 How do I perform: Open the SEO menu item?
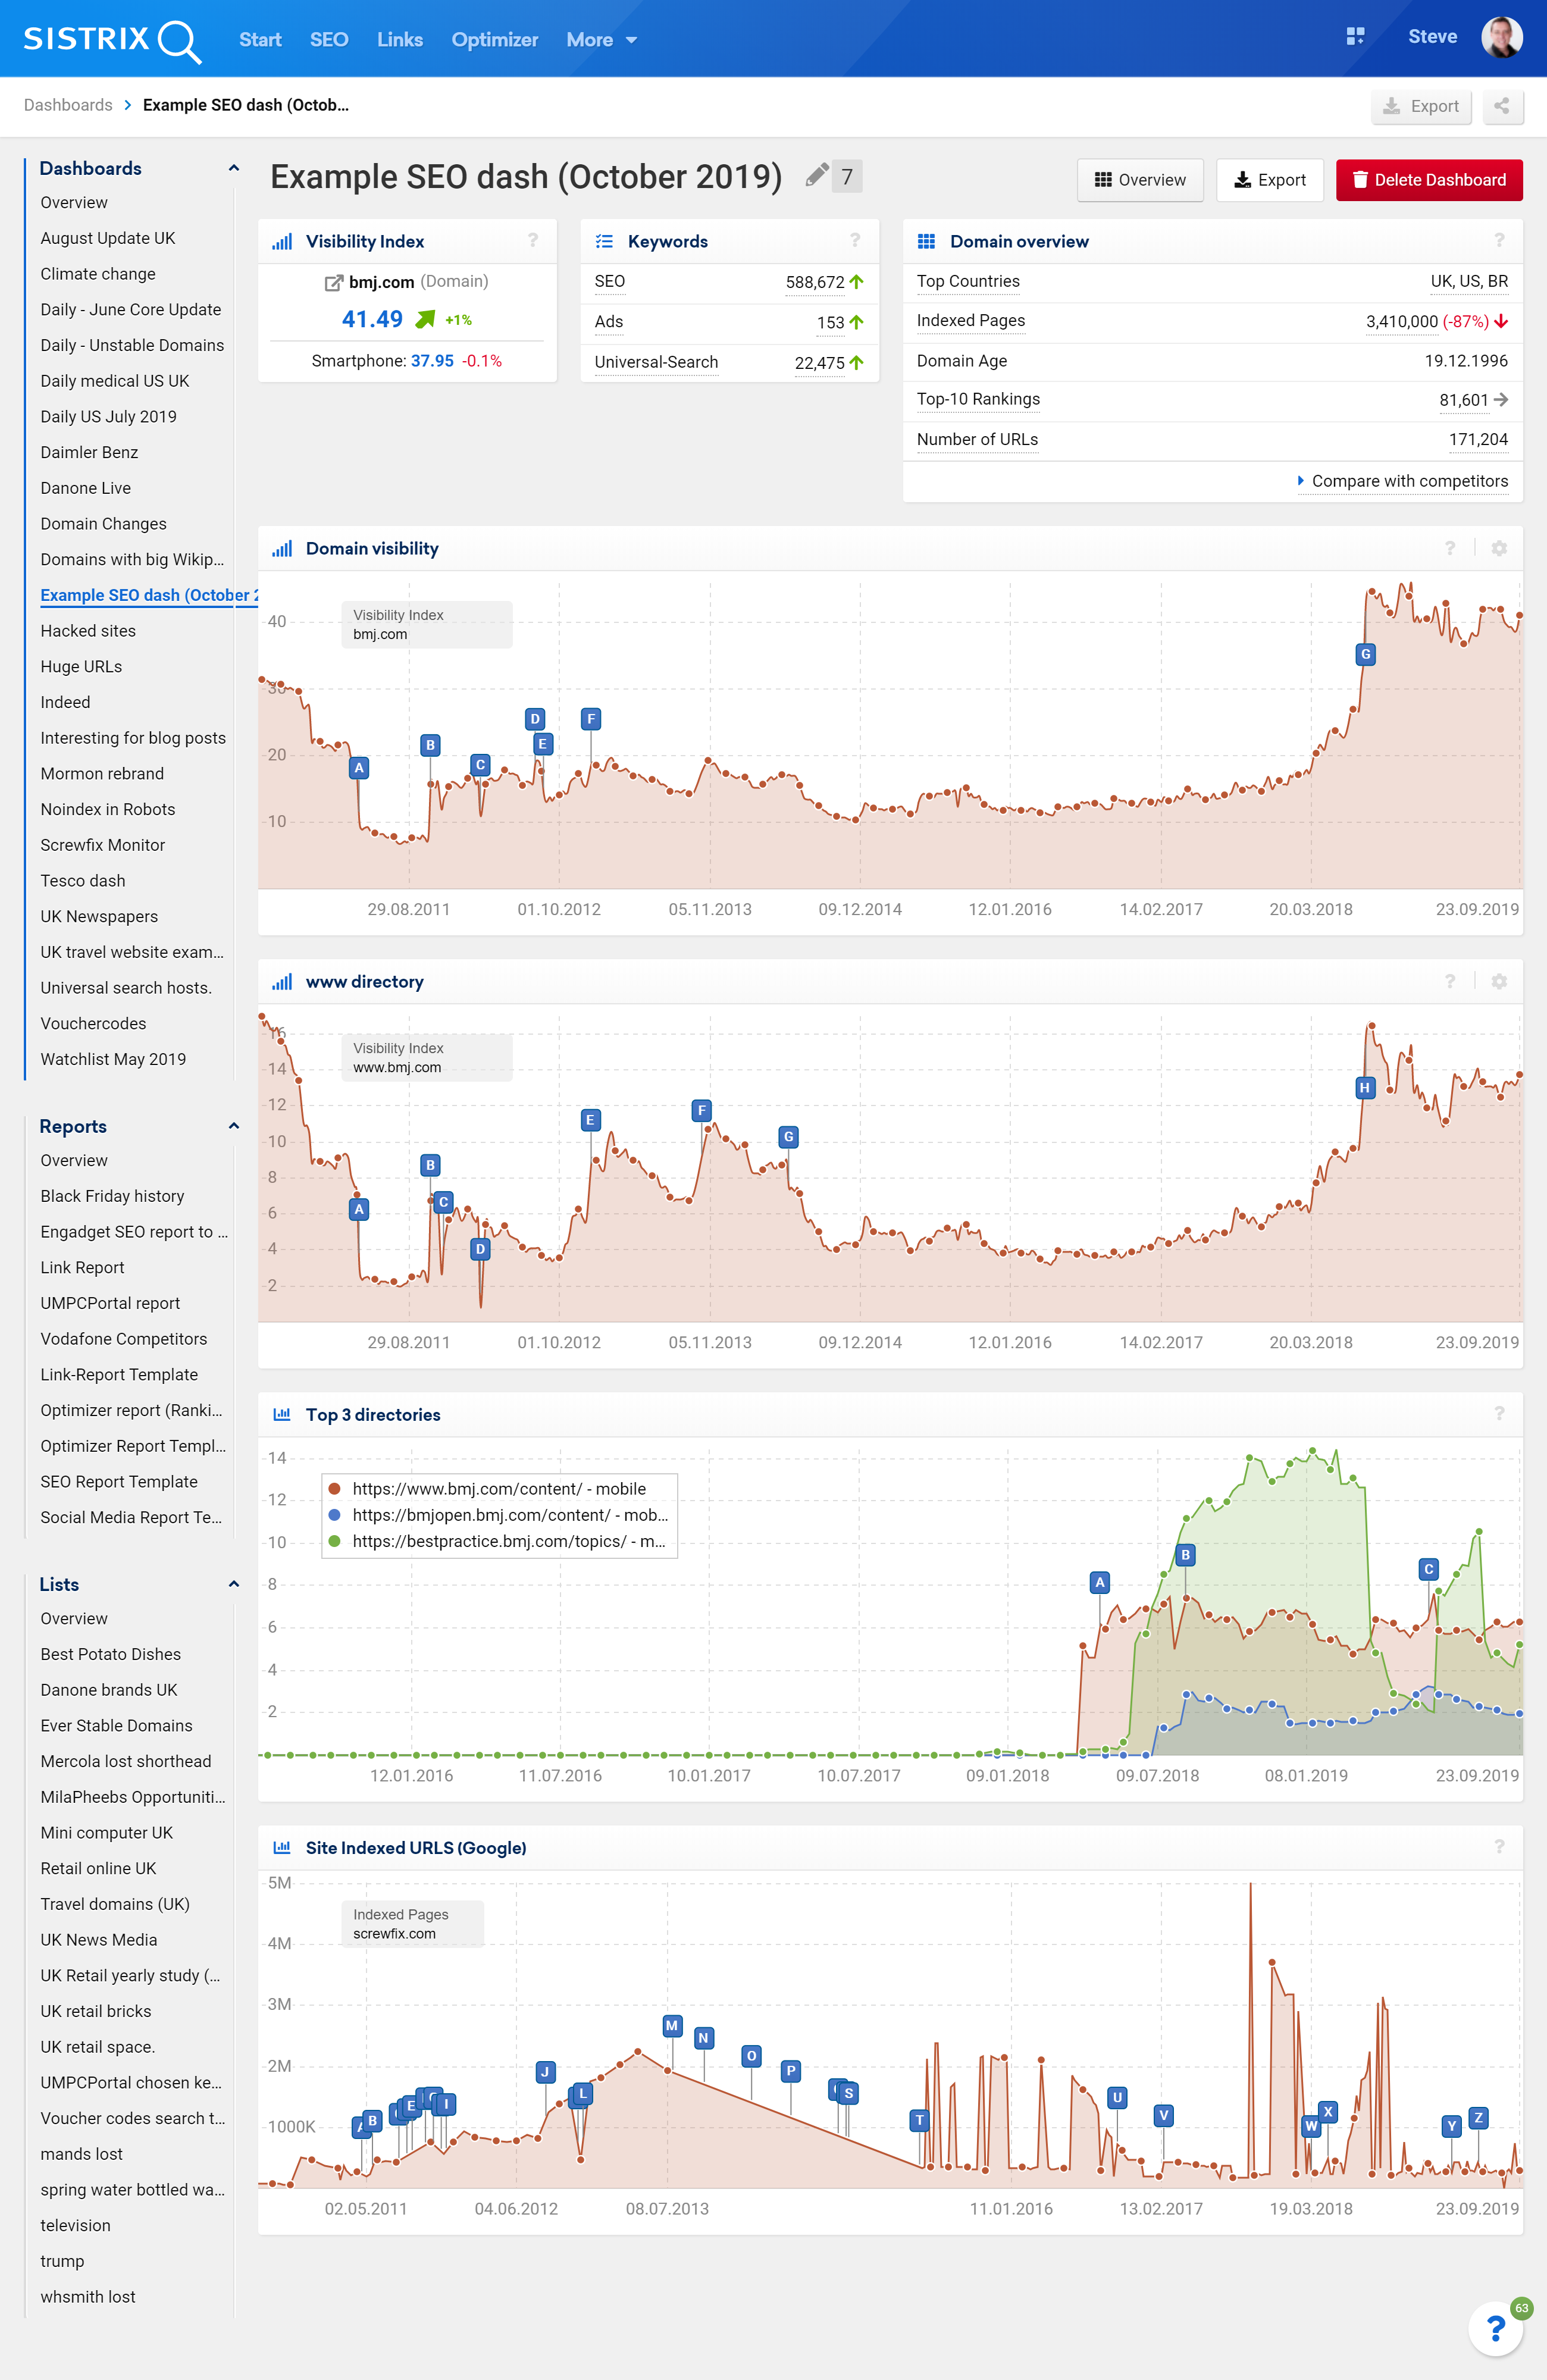(x=329, y=40)
